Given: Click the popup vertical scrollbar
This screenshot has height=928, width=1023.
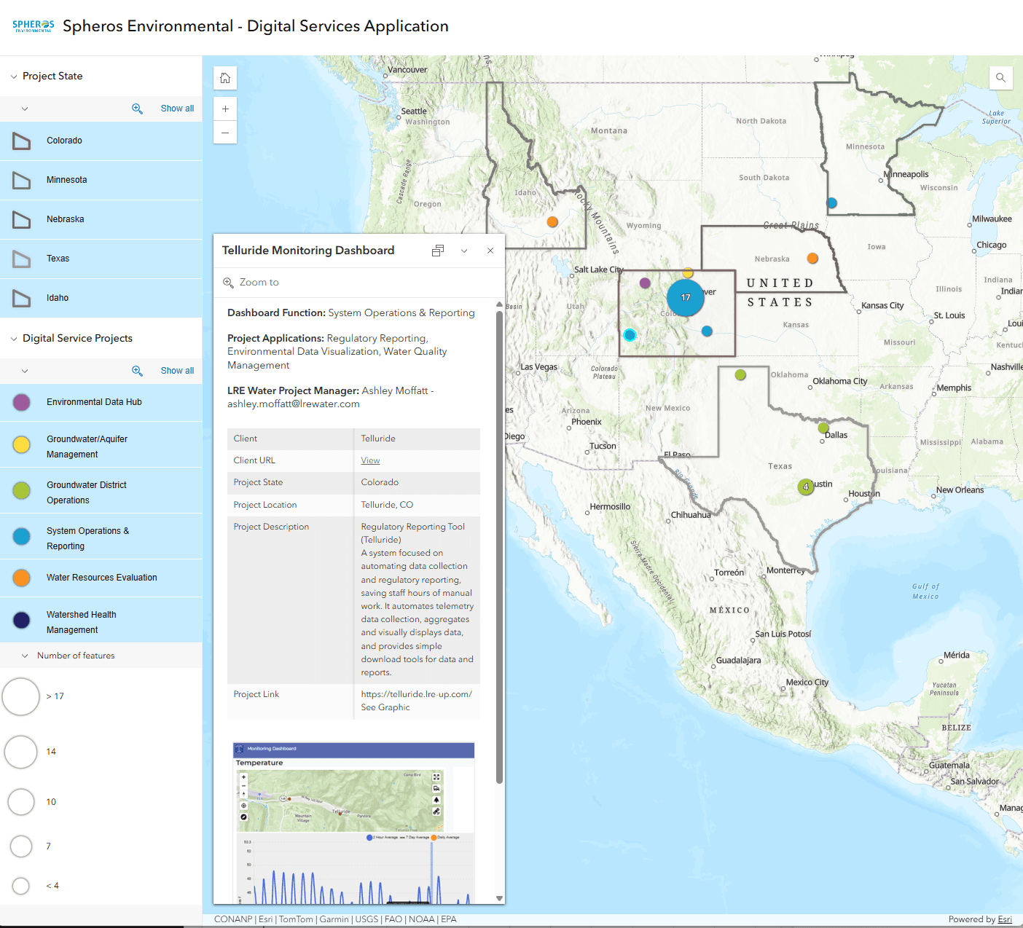Looking at the screenshot, I should (x=499, y=546).
